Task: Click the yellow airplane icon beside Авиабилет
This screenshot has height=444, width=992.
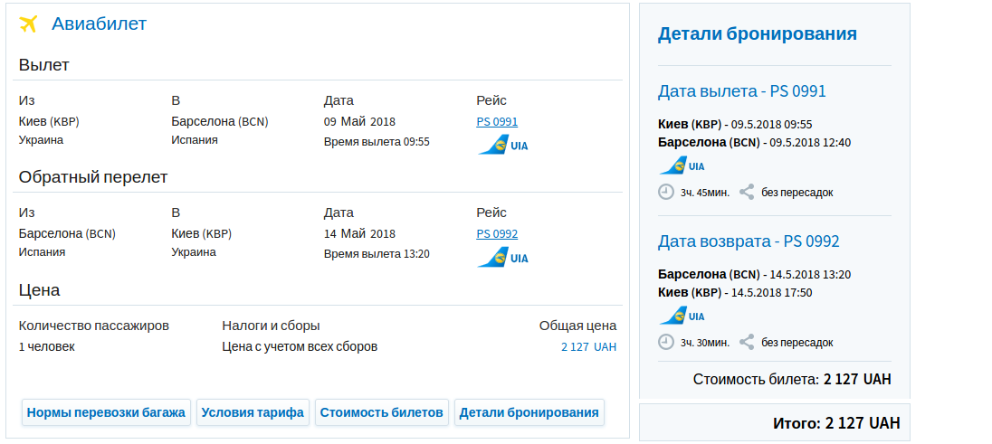Action: (29, 24)
